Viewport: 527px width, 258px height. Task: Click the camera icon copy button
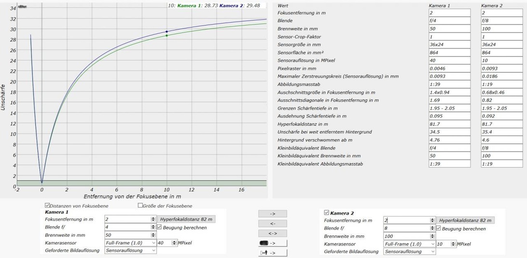(273, 243)
